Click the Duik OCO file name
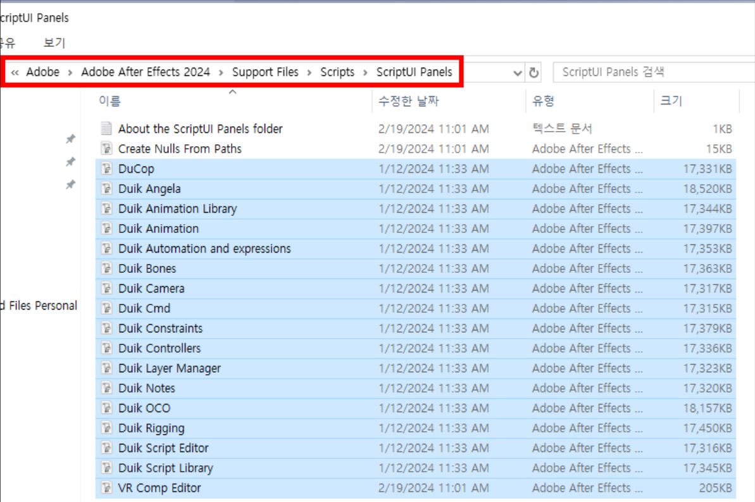Viewport: 755px width, 502px height. pos(144,408)
